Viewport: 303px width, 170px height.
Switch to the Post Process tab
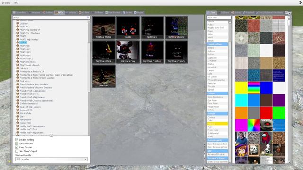[113, 13]
